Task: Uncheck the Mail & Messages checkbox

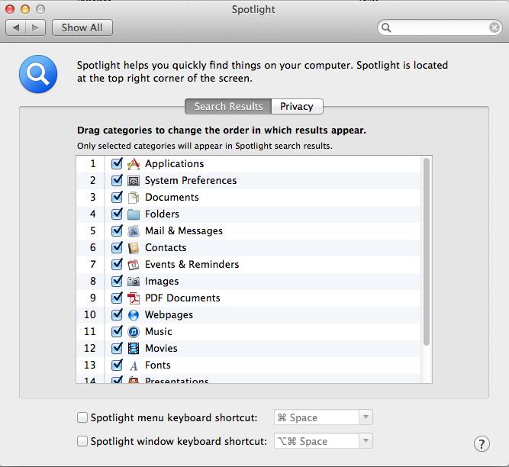Action: click(117, 230)
